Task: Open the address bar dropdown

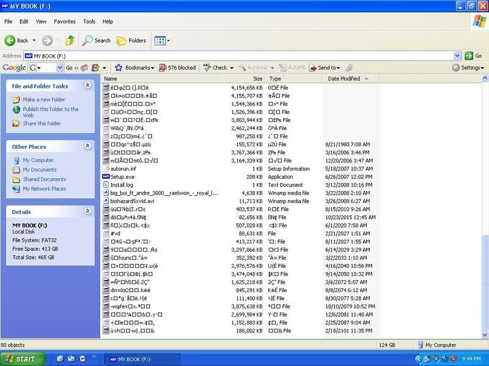Action: 457,56
